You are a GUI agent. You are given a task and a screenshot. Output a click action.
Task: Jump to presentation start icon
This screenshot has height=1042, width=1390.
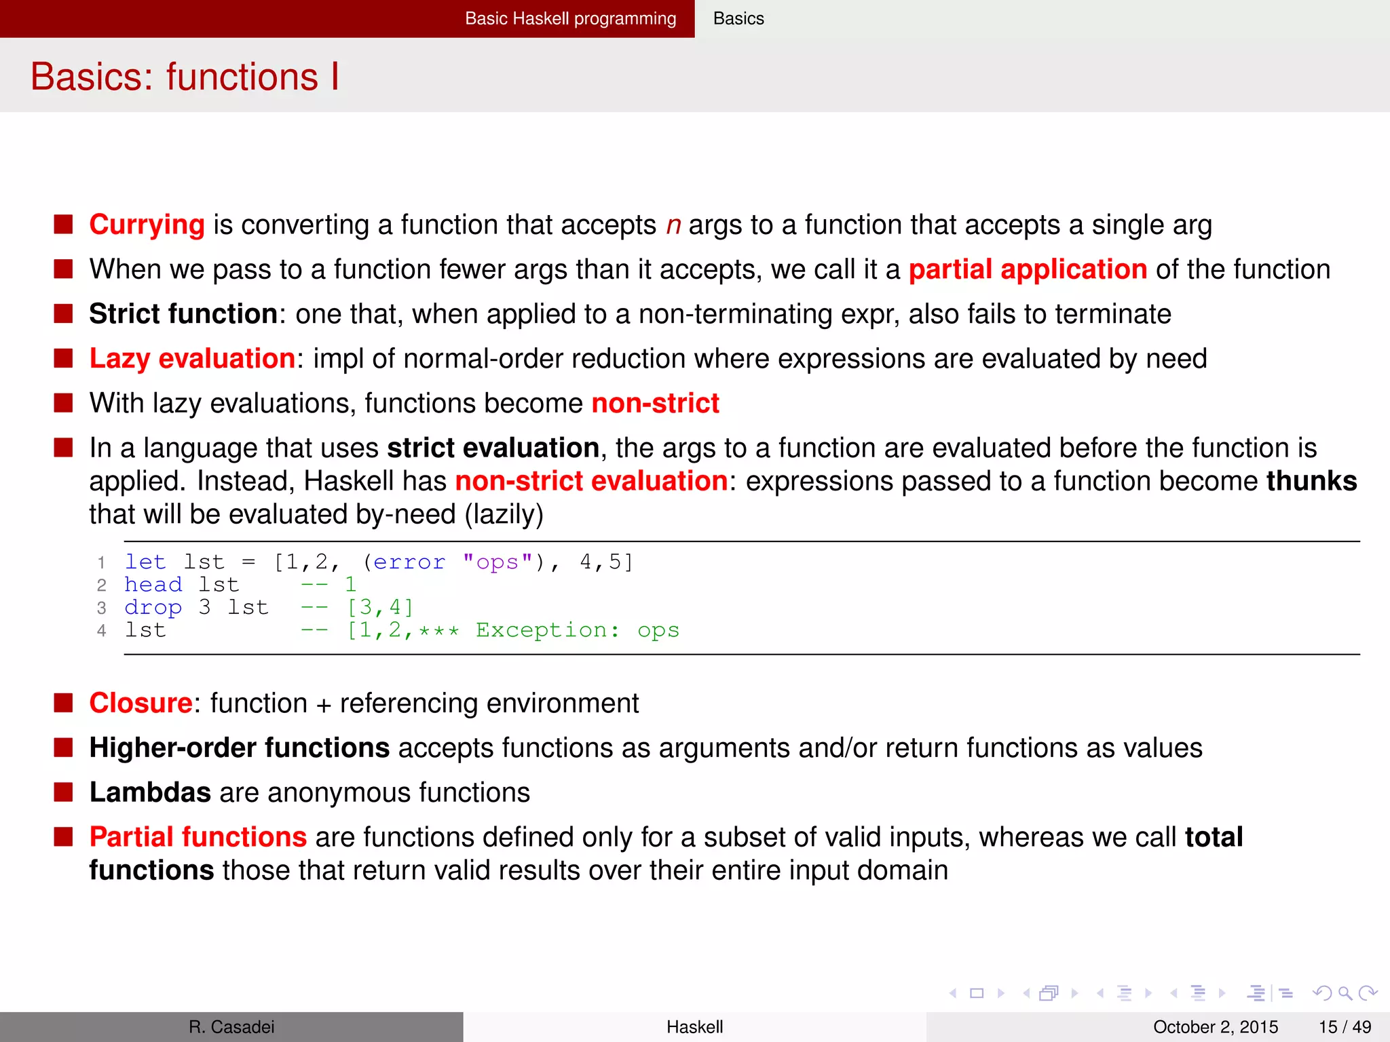1256,993
